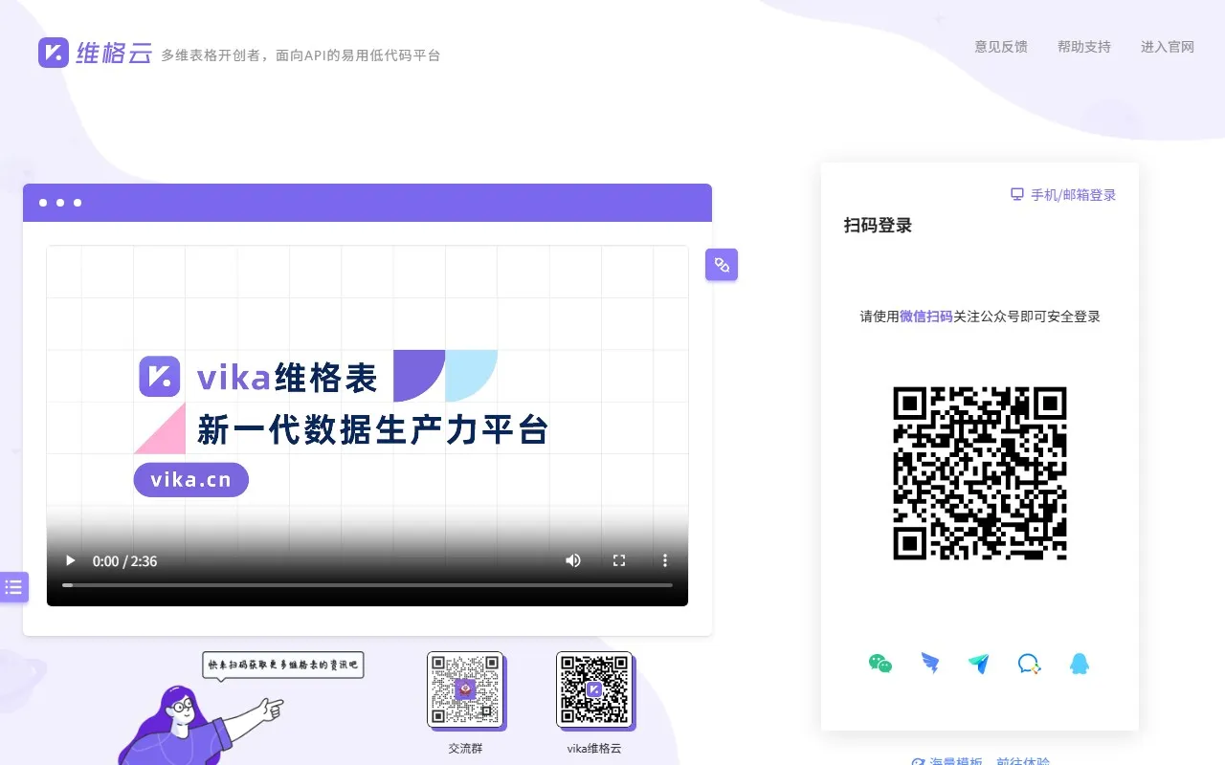
Task: Click the 维格云 logo icon
Action: click(53, 53)
